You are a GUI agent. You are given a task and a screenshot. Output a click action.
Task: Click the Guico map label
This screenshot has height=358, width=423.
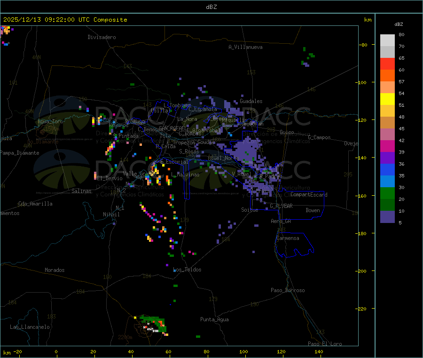[x=287, y=132]
